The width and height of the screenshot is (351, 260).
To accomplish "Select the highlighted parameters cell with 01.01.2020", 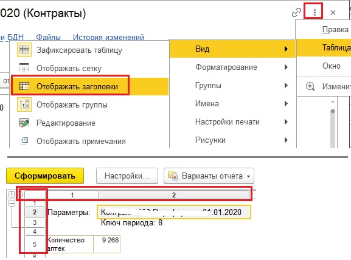I will tap(174, 212).
